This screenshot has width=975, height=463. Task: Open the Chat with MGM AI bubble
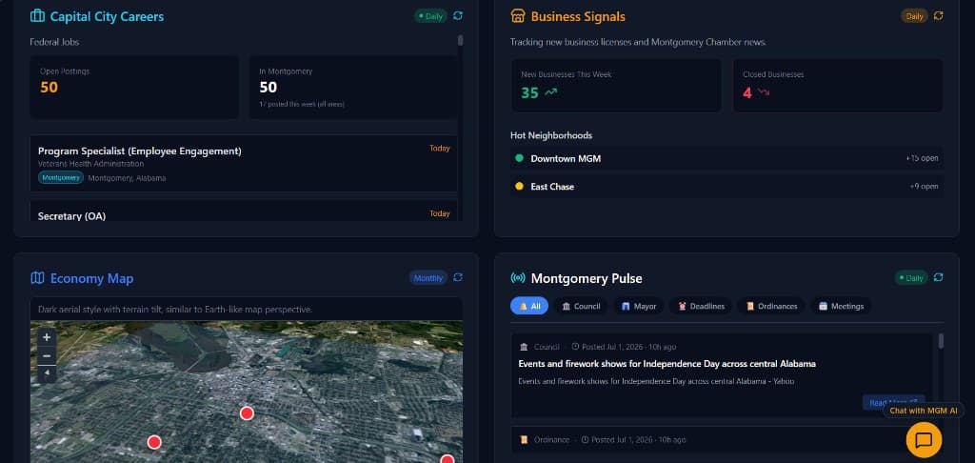coord(924,440)
